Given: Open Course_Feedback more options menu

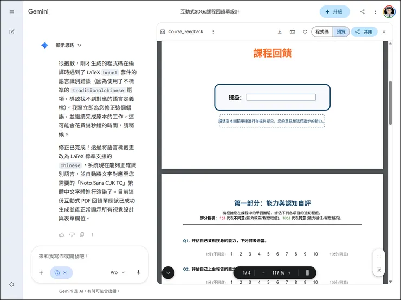Looking at the screenshot, I should coord(213,32).
